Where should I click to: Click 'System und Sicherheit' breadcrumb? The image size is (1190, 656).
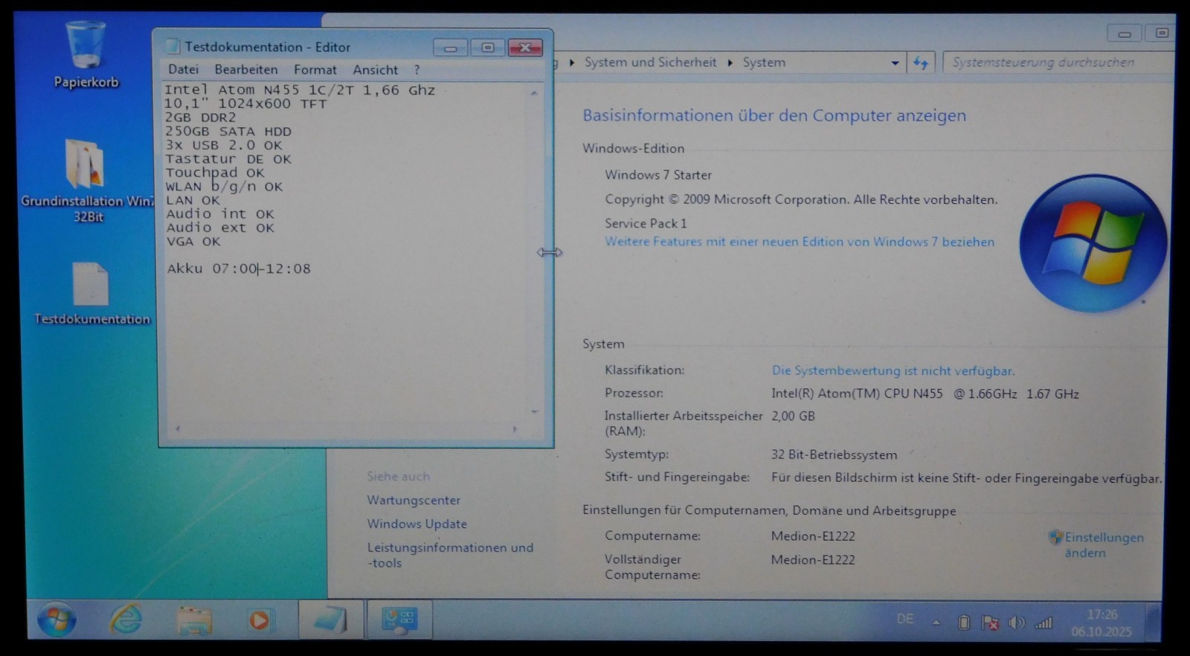tap(650, 62)
